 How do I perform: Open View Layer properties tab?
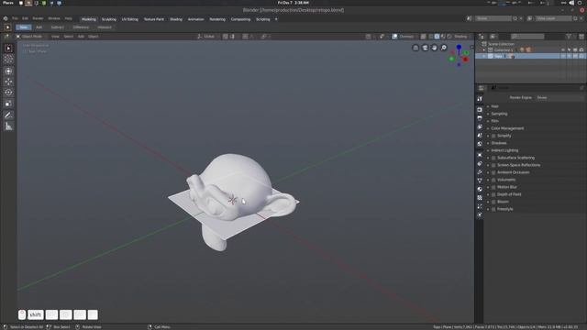click(x=480, y=126)
